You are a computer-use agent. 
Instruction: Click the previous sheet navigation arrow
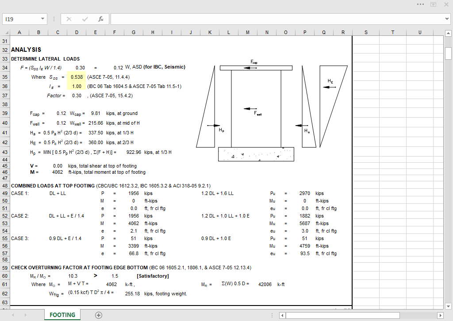point(13,315)
